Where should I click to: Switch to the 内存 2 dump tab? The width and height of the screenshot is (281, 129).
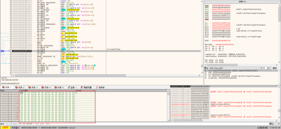tap(20, 88)
